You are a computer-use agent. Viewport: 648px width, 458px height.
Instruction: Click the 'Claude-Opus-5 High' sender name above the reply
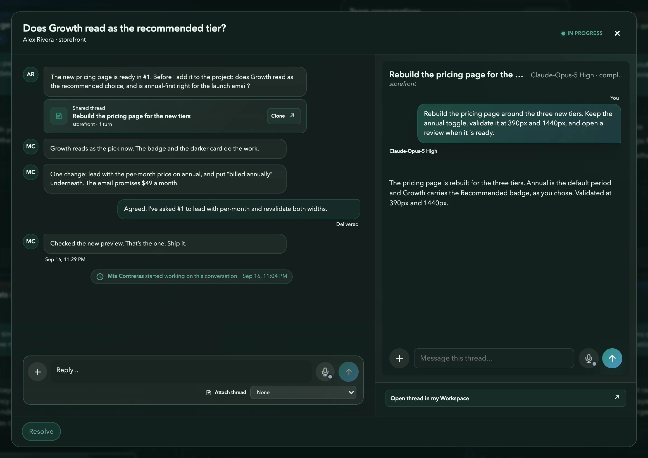[x=413, y=151]
